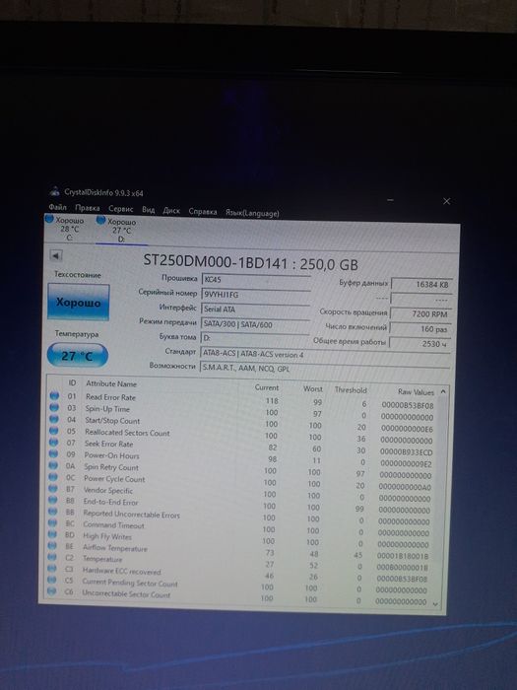Click status icon for Power Cycle Count
Viewport: 517px width, 690px height.
[53, 476]
